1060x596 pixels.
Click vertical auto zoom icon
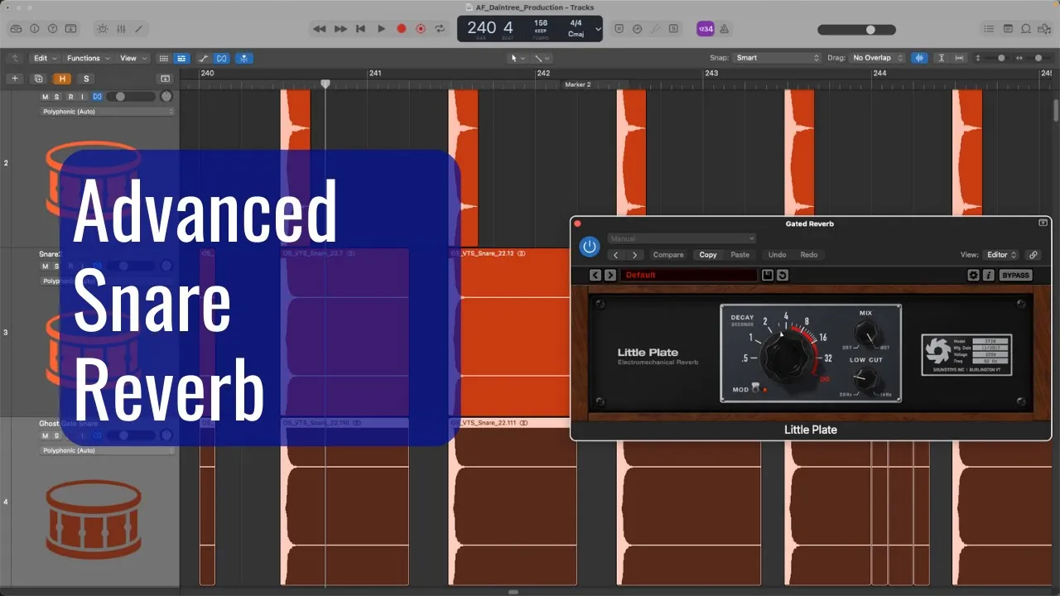tap(941, 58)
